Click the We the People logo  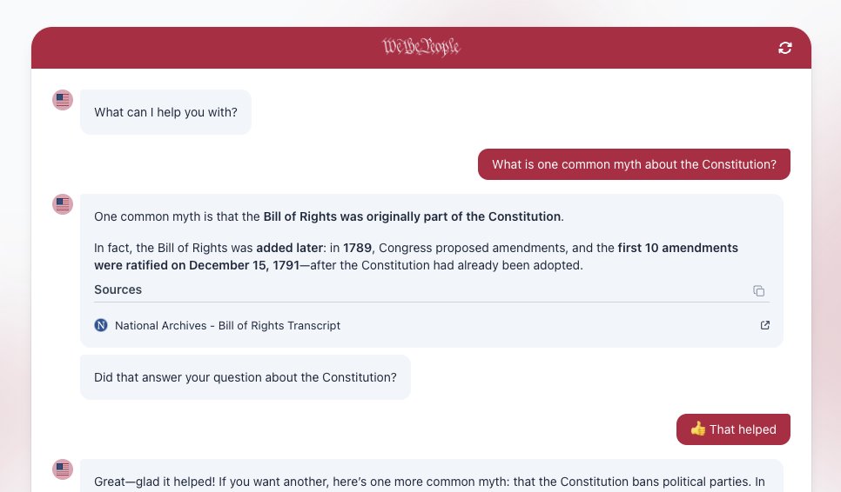pyautogui.click(x=421, y=47)
